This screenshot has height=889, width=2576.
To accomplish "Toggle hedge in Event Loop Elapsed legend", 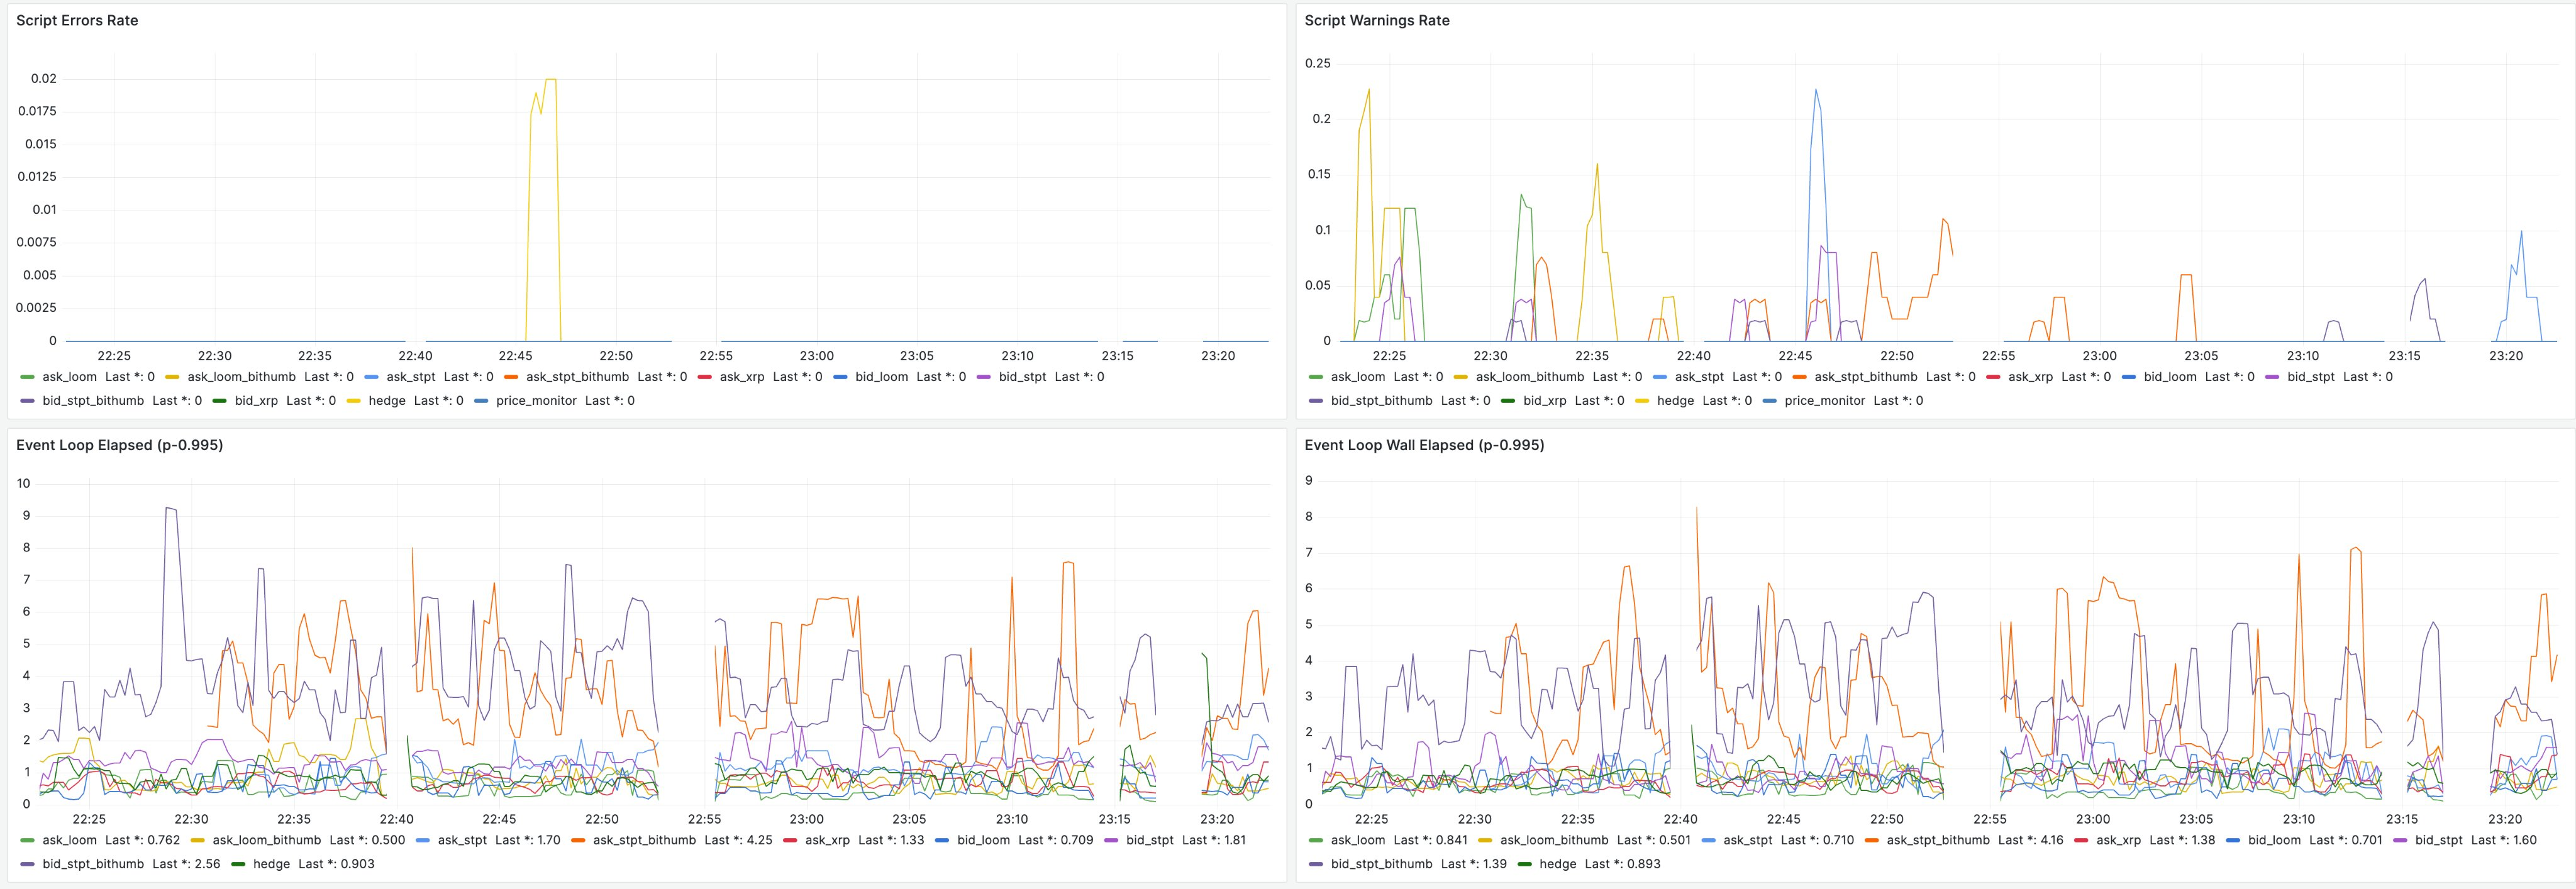I will pyautogui.click(x=271, y=864).
